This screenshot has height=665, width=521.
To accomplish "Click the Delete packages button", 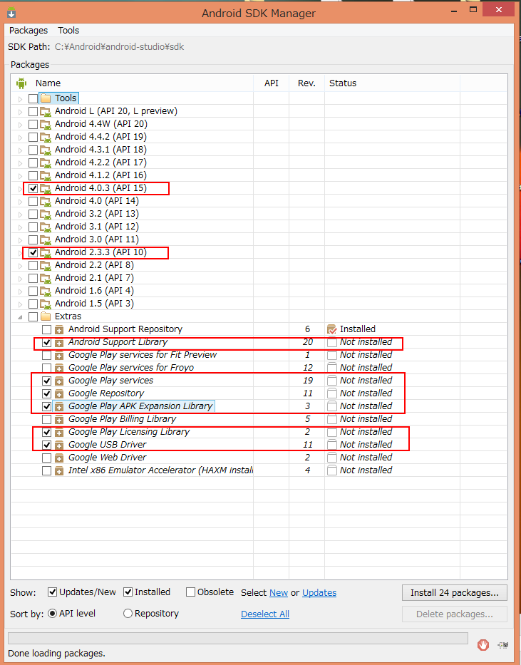I will click(x=455, y=614).
